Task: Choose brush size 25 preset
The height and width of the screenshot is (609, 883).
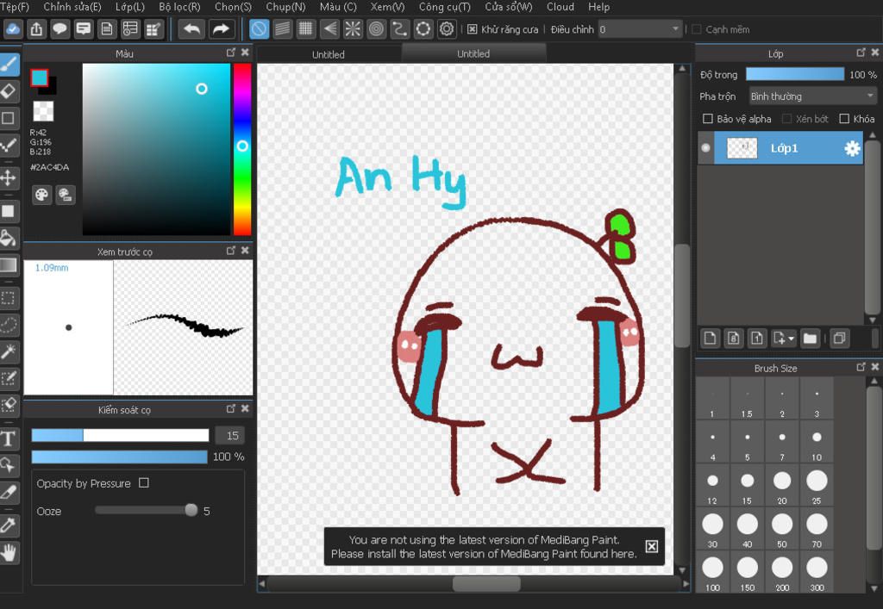Action: pyautogui.click(x=817, y=485)
